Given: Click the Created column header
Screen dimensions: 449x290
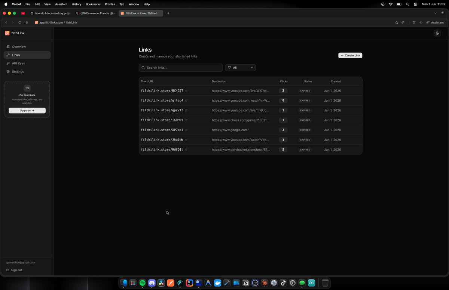Looking at the screenshot, I should pyautogui.click(x=336, y=81).
